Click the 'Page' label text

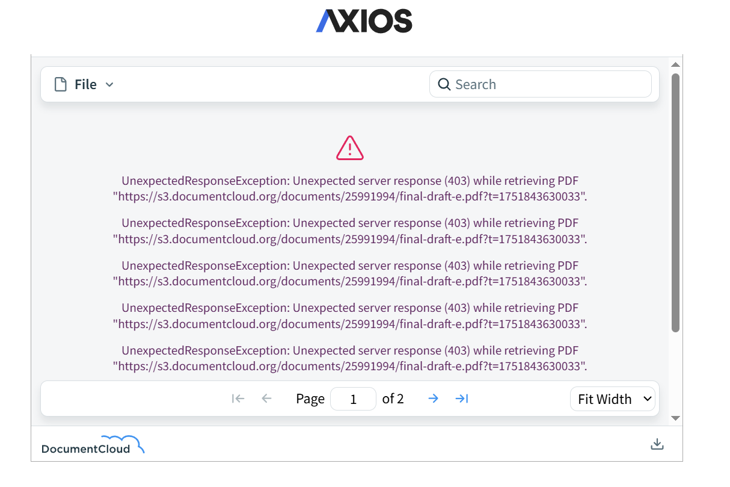pos(310,399)
